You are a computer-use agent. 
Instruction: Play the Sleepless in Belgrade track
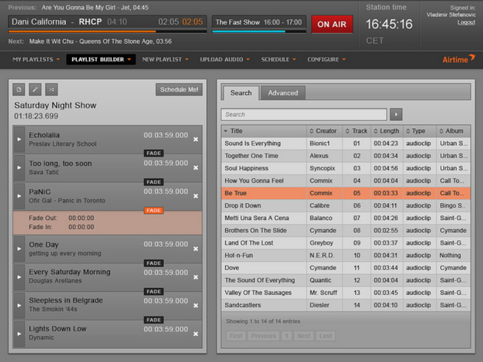click(x=19, y=305)
